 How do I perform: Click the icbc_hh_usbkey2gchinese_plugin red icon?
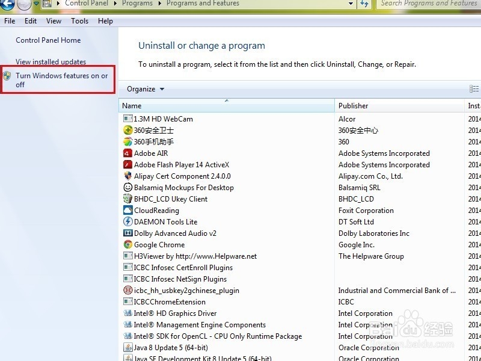point(127,290)
